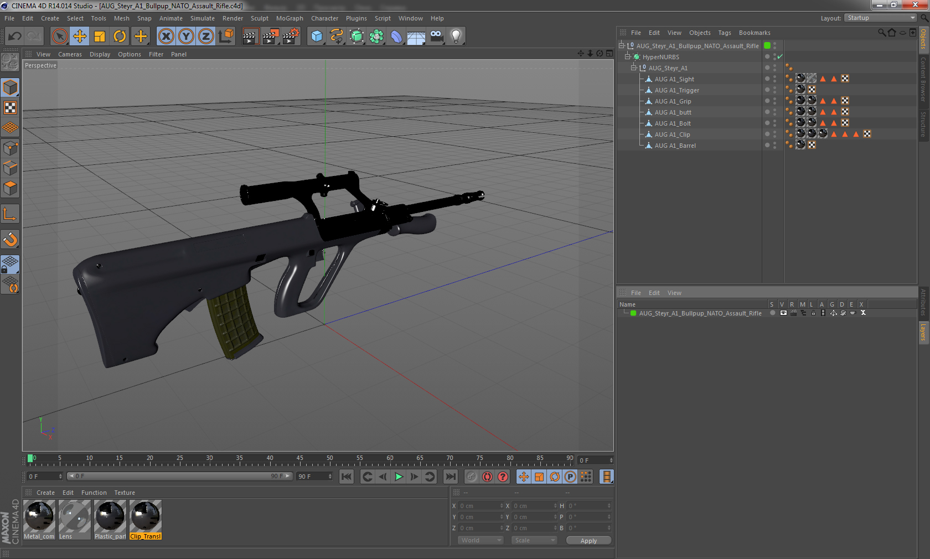Viewport: 930px width, 559px height.
Task: Open the Sculpt menu
Action: coord(260,18)
